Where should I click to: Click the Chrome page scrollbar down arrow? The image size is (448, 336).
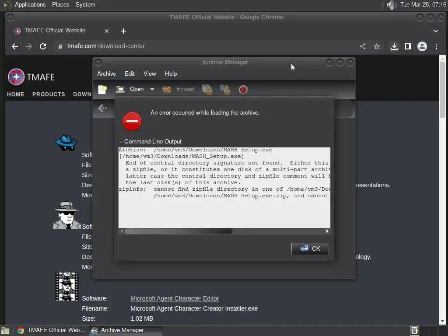[x=443, y=321]
